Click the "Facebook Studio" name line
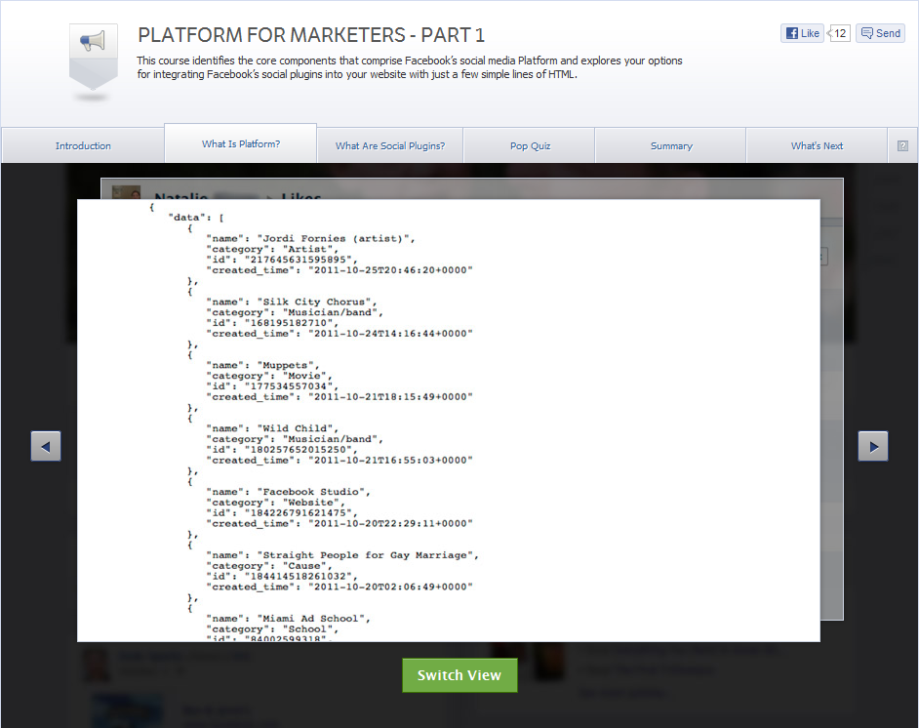The height and width of the screenshot is (728, 919). point(288,492)
